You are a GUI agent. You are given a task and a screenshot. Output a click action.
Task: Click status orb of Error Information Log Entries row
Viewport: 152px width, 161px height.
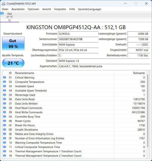point(5,138)
